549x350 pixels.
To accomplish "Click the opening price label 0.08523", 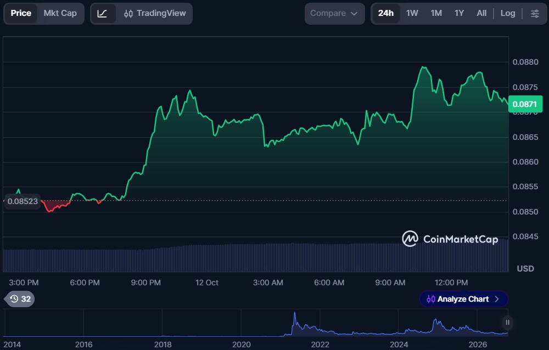I will click(x=23, y=201).
